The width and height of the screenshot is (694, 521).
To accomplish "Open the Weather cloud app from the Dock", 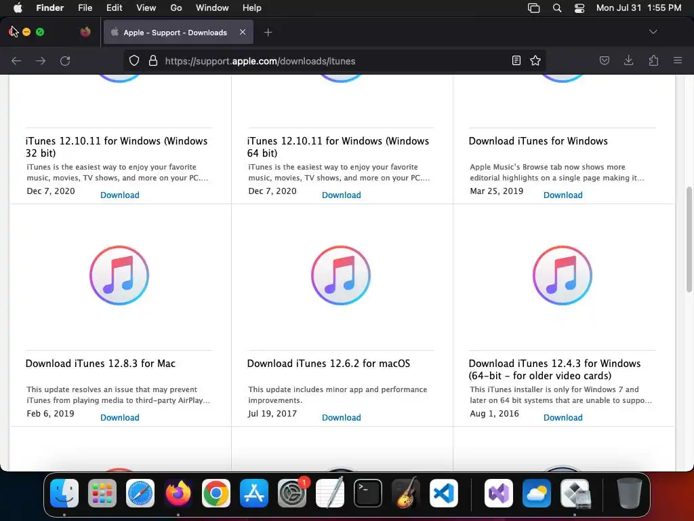I will [537, 493].
